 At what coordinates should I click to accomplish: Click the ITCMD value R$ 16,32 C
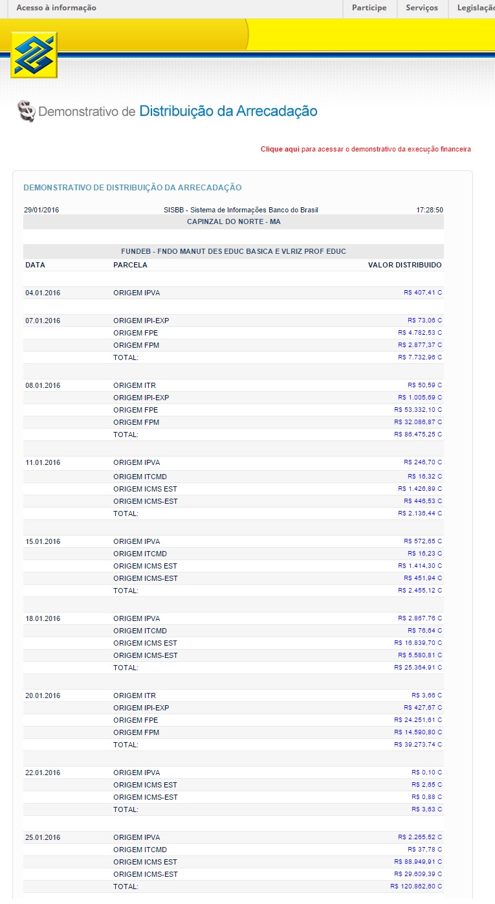coord(424,477)
